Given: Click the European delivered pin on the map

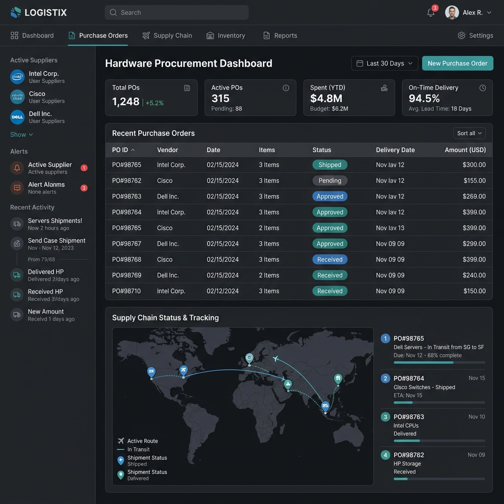Looking at the screenshot, I should pyautogui.click(x=250, y=358).
